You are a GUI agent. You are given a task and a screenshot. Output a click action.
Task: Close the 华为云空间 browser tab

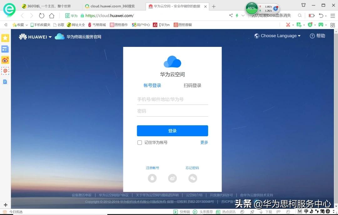(205, 7)
